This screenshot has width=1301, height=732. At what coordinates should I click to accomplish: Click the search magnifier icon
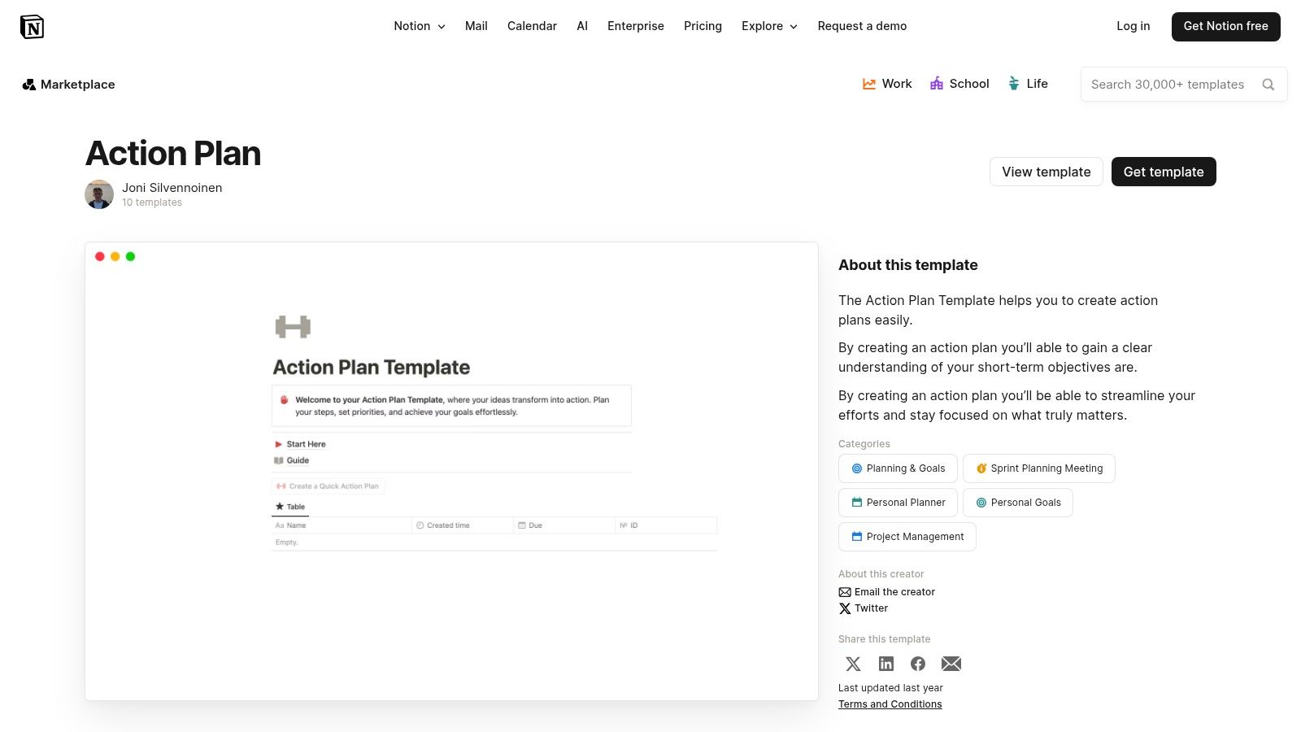tap(1268, 84)
